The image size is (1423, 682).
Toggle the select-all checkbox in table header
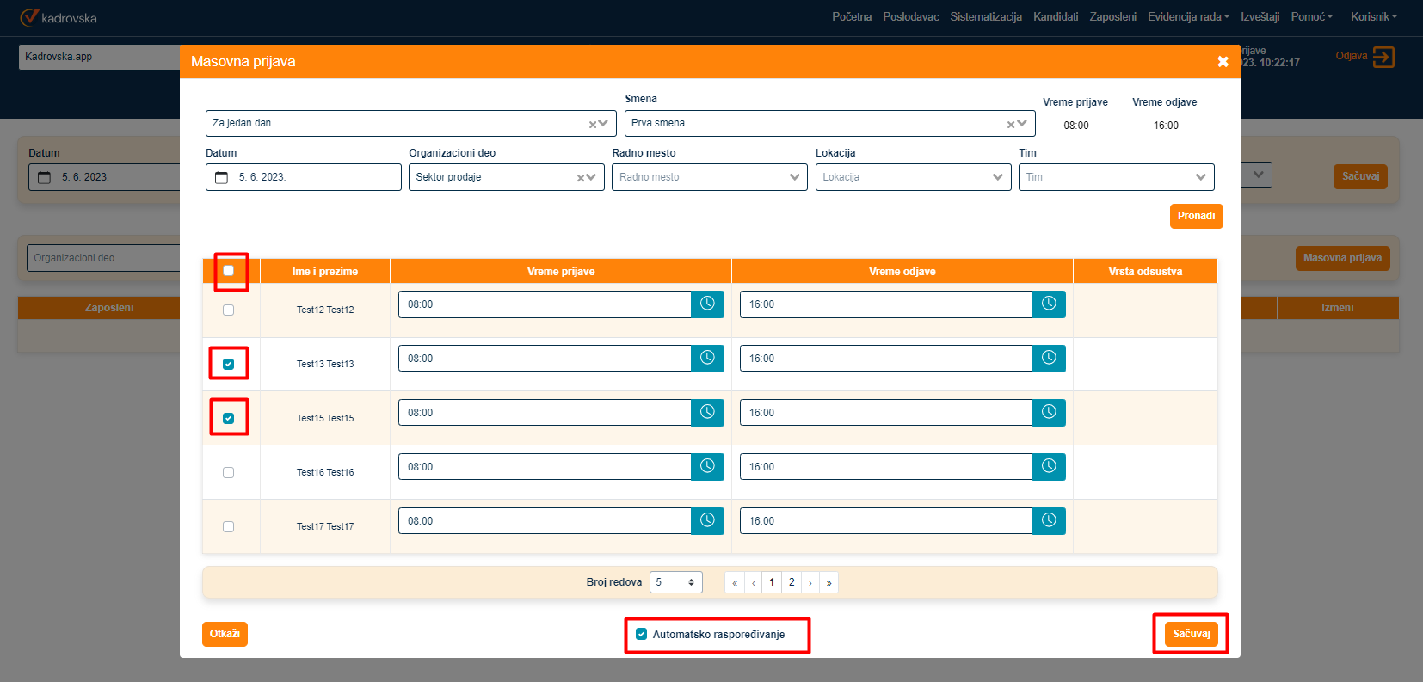click(x=229, y=271)
